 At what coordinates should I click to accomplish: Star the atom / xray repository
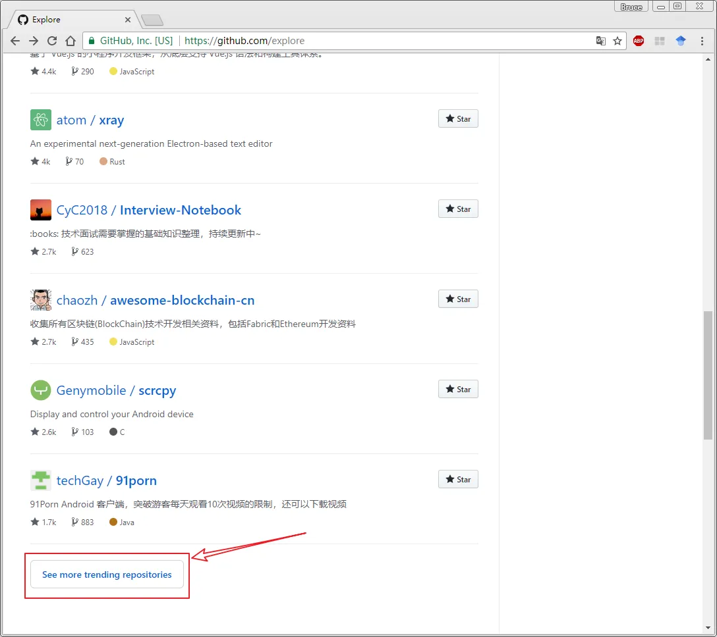click(x=458, y=119)
